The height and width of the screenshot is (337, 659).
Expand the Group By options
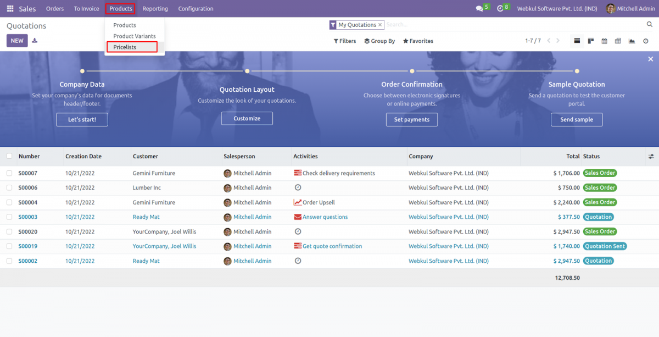click(x=379, y=41)
